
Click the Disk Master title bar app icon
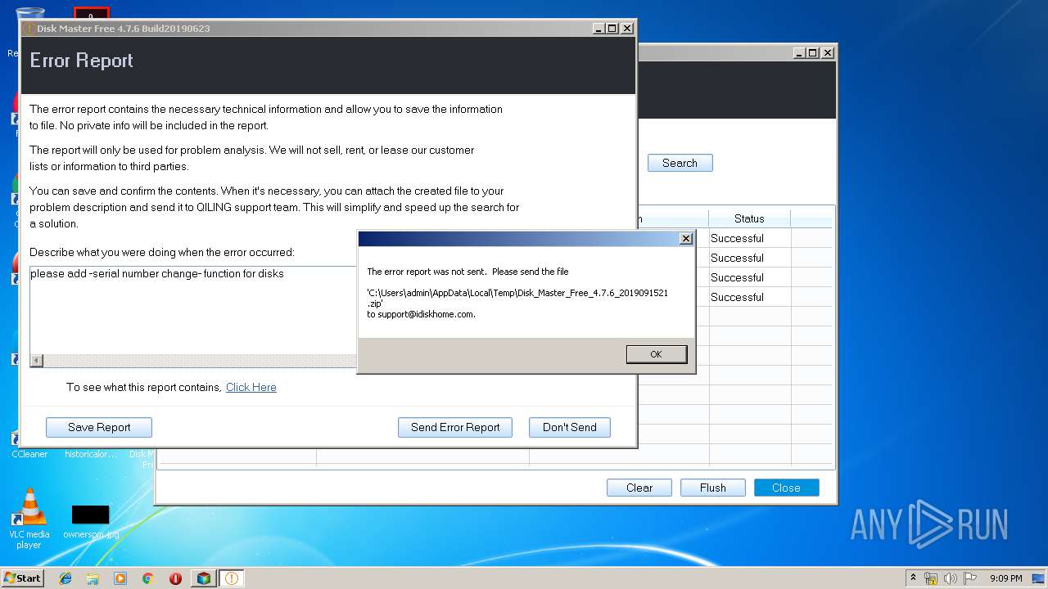pyautogui.click(x=29, y=29)
